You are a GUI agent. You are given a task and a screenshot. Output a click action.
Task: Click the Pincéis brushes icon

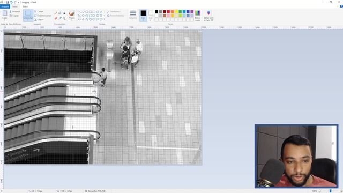[71, 13]
